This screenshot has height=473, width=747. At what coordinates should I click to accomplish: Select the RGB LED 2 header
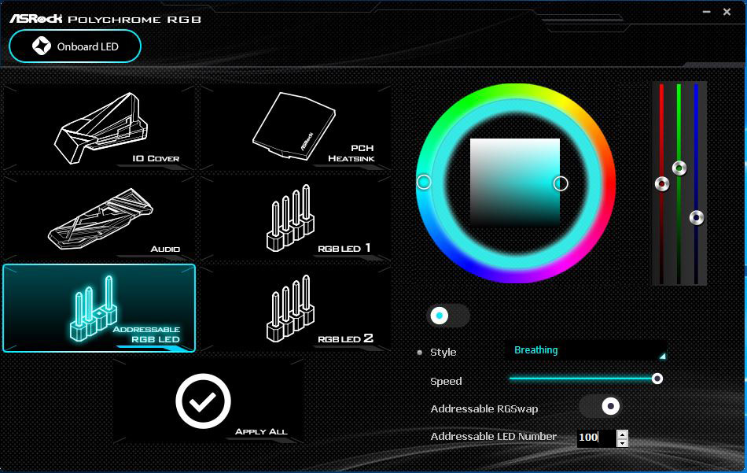tap(296, 309)
